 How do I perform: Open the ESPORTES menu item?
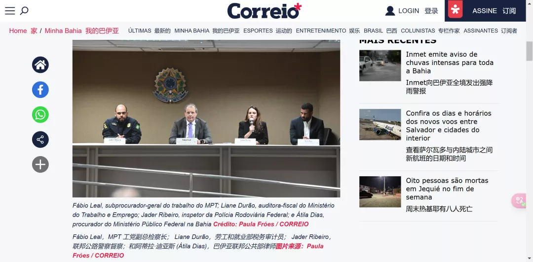tap(258, 31)
